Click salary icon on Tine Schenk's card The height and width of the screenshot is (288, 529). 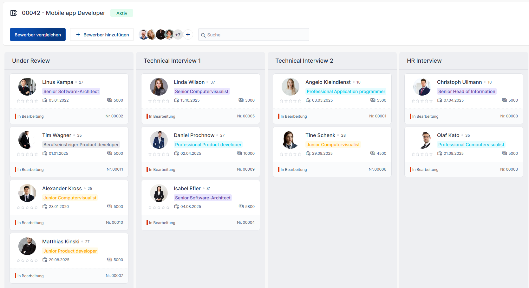pos(373,153)
